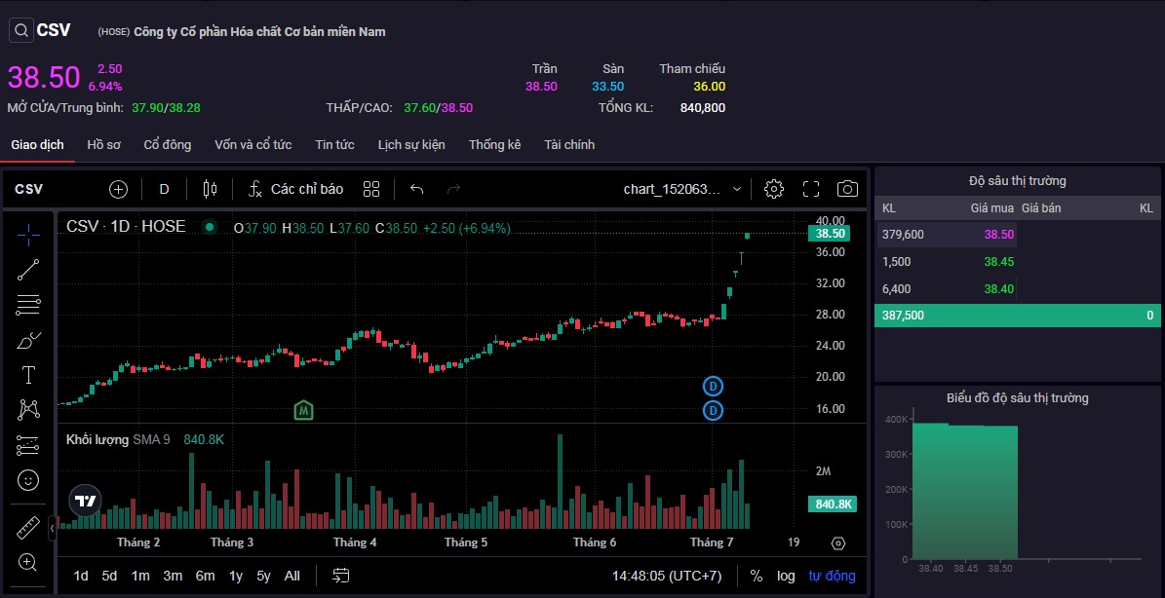The width and height of the screenshot is (1165, 598).
Task: Open the indicators menu (Các chỉ báo)
Action: (x=295, y=189)
